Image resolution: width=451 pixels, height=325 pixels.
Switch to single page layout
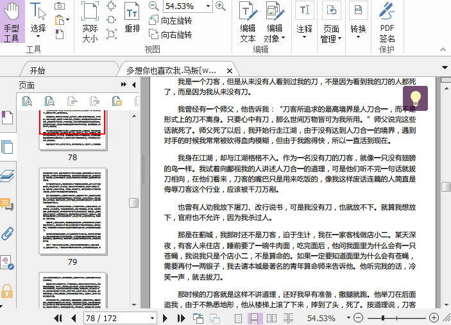238,318
